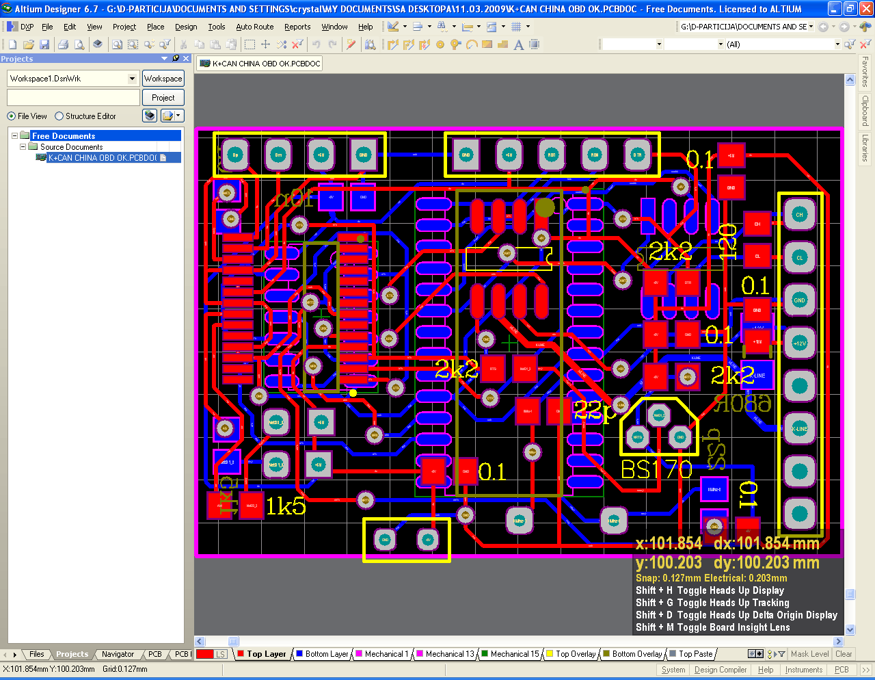Screen dimensions: 875x680
Task: Click Clear to reset the filter
Action: point(844,653)
